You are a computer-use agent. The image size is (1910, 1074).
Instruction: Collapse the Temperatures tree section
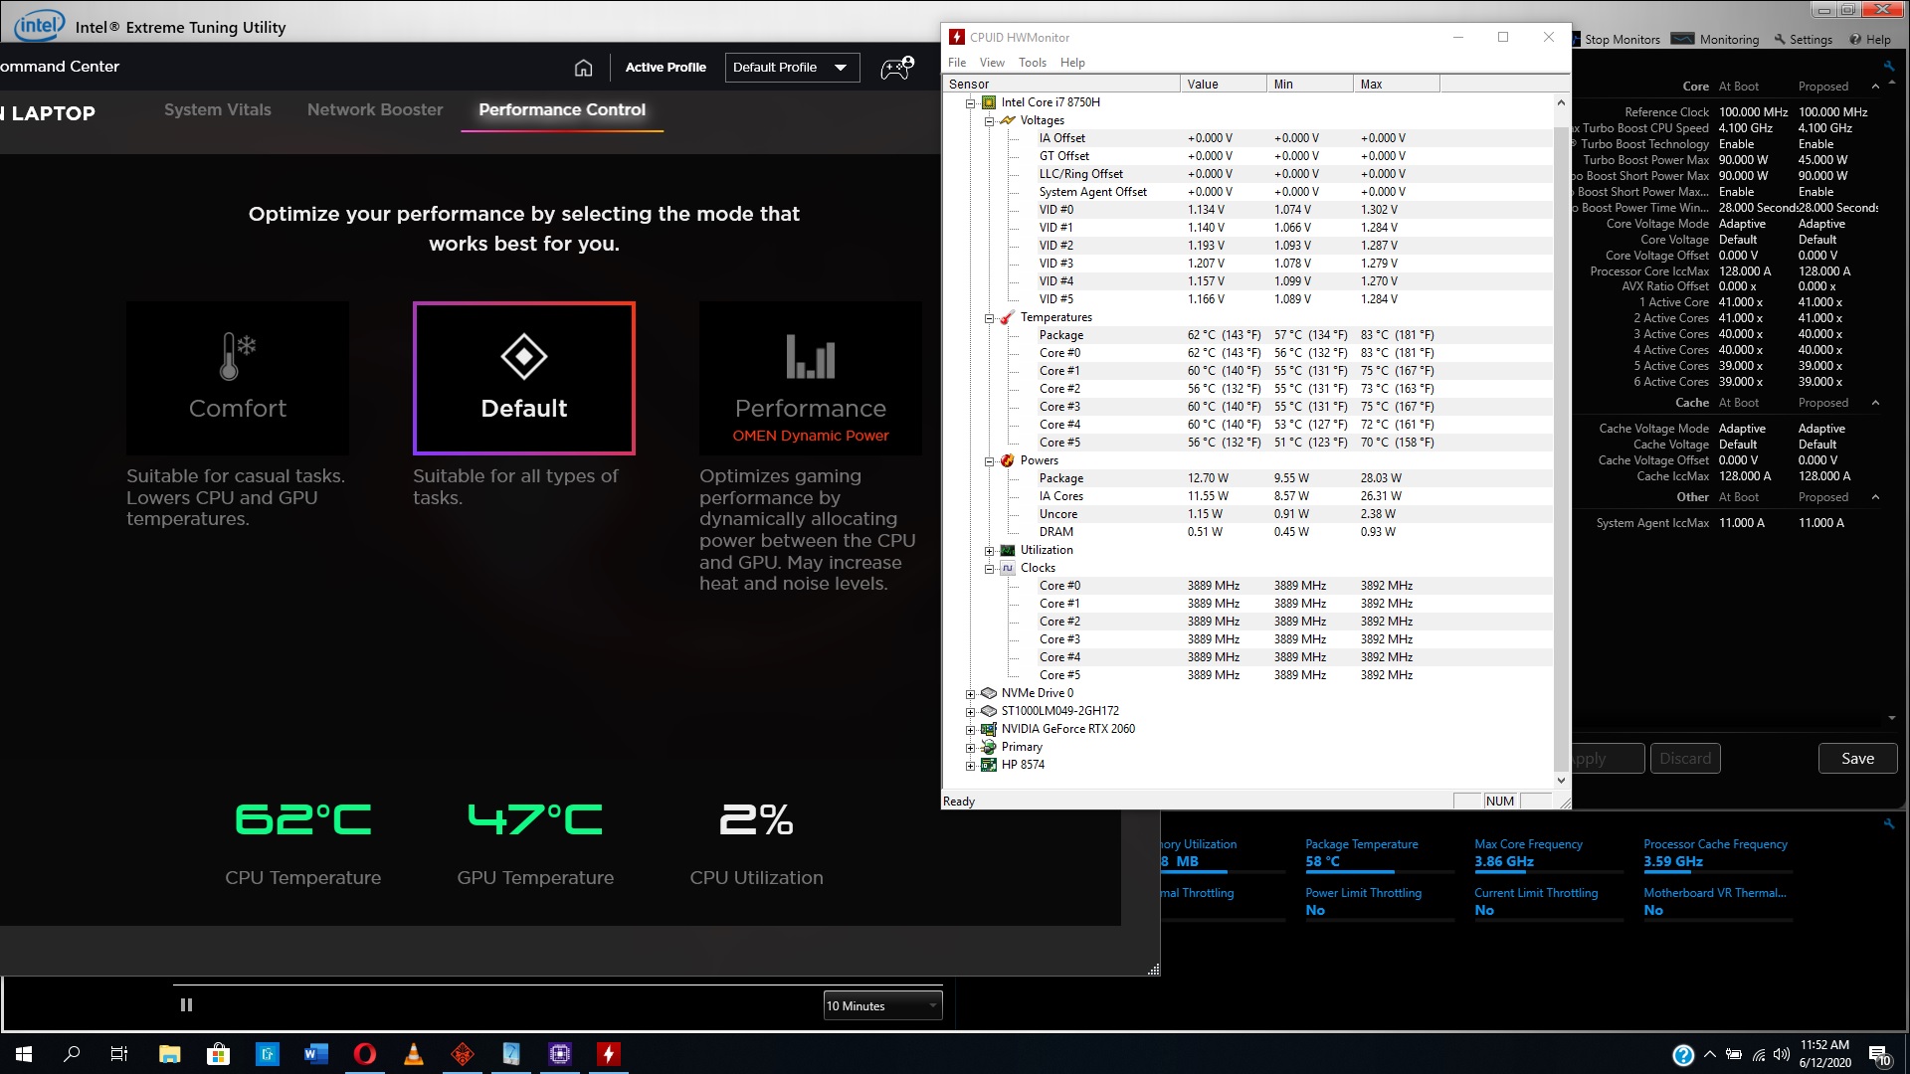pyautogui.click(x=989, y=317)
